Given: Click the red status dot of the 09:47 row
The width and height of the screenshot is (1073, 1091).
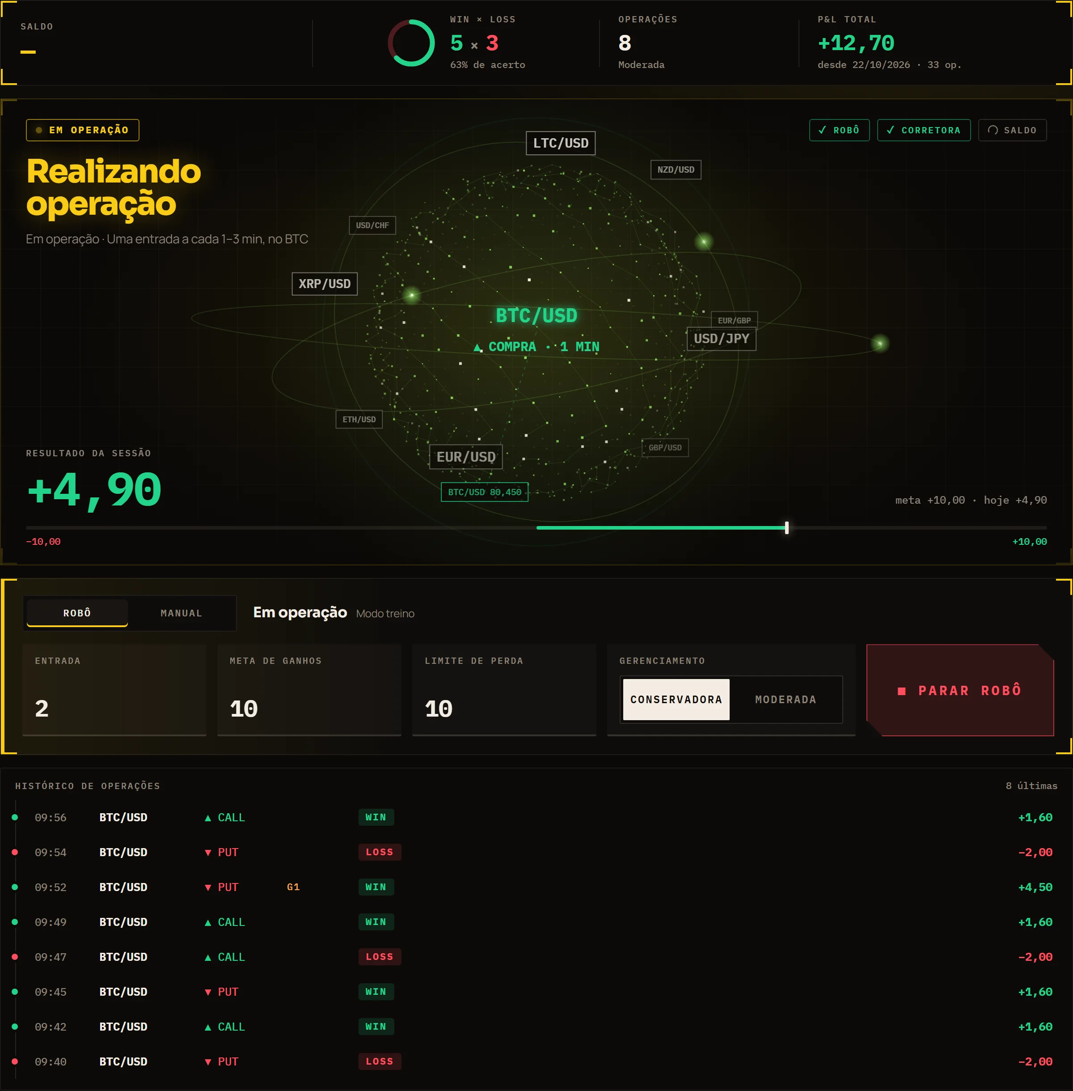Looking at the screenshot, I should point(15,957).
